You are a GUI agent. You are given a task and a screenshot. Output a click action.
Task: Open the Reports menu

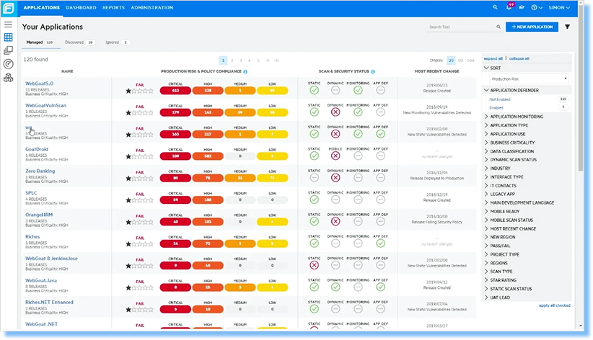tap(113, 7)
